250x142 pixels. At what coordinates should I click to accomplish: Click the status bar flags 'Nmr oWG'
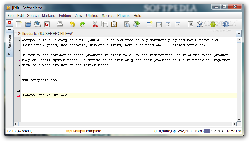tap(195, 131)
